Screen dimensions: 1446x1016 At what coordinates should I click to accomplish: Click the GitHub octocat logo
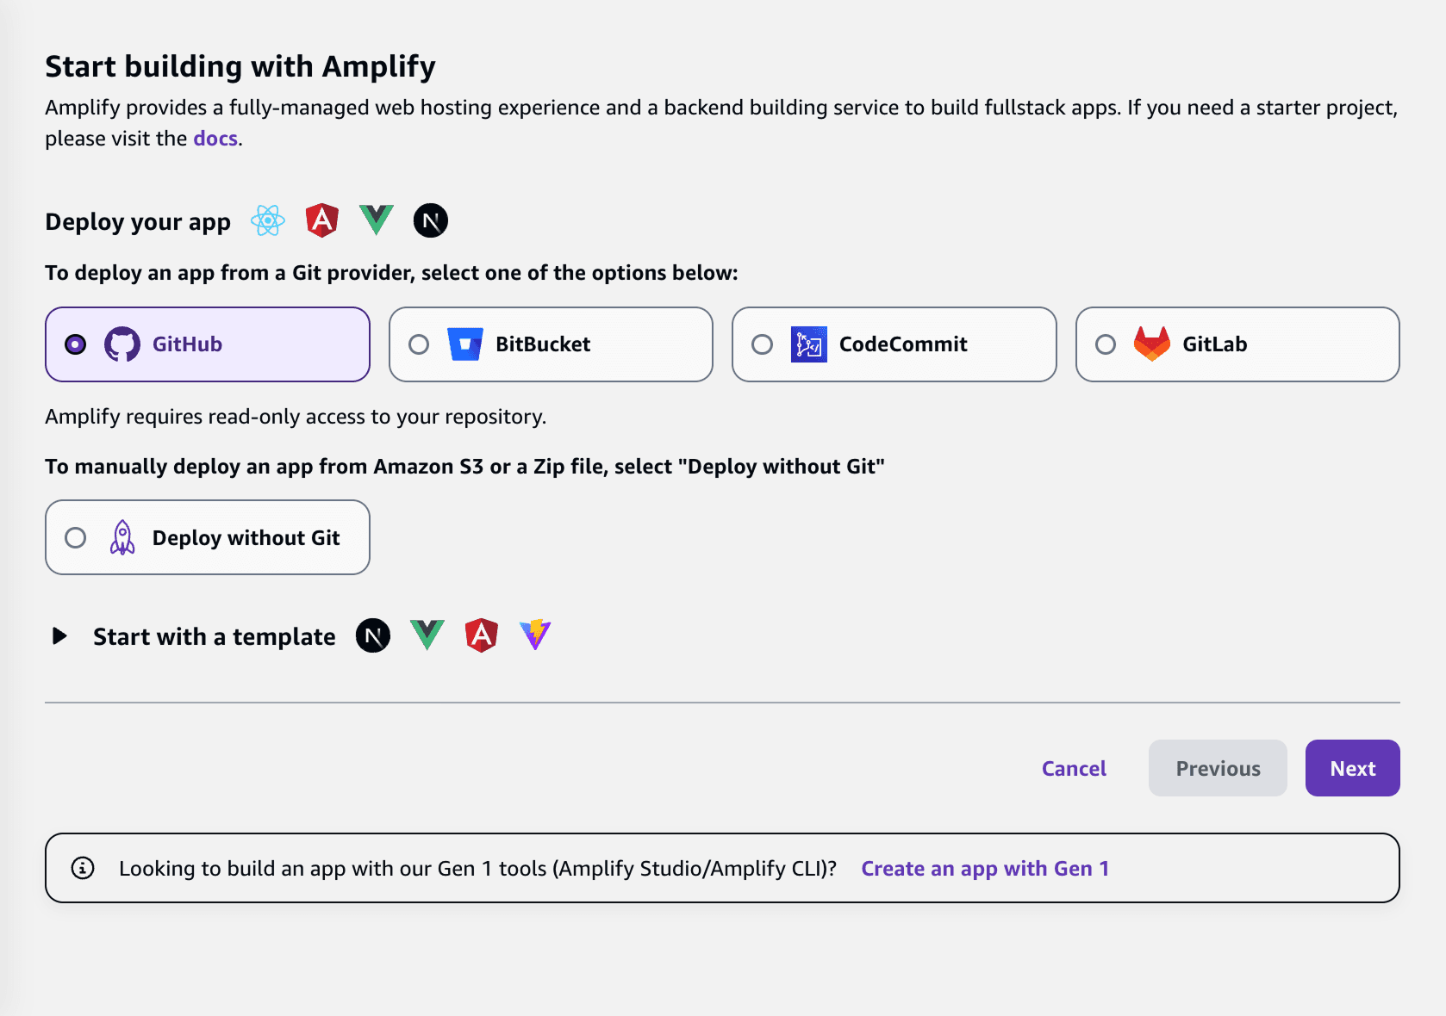[122, 344]
